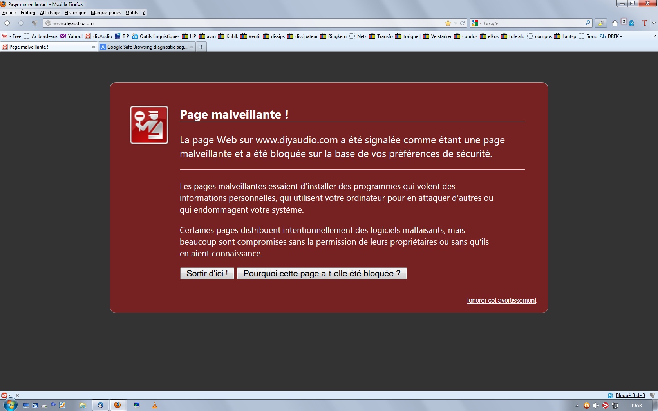Open the Ghostery ghost toolbar icon

[x=632, y=23]
